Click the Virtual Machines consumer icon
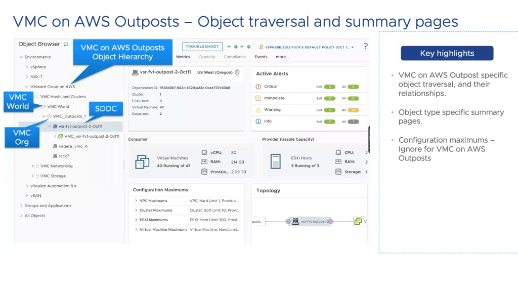The image size is (518, 288). [142, 161]
